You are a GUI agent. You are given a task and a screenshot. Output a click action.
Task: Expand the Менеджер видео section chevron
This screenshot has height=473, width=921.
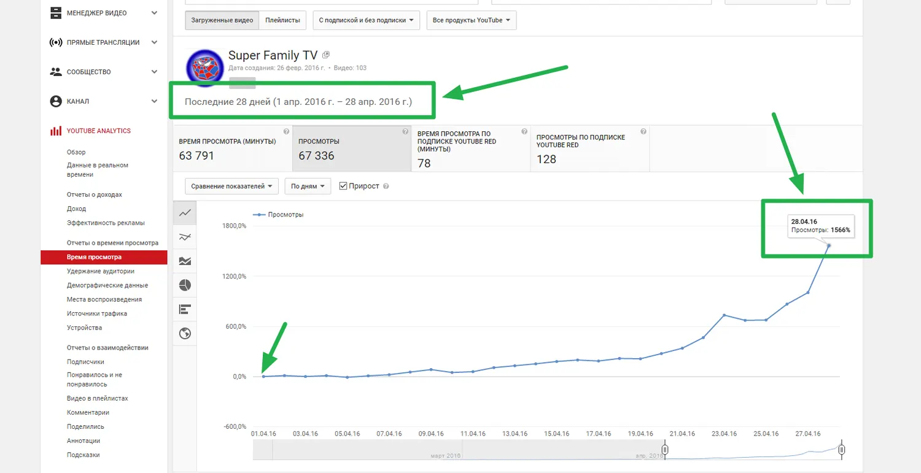154,13
